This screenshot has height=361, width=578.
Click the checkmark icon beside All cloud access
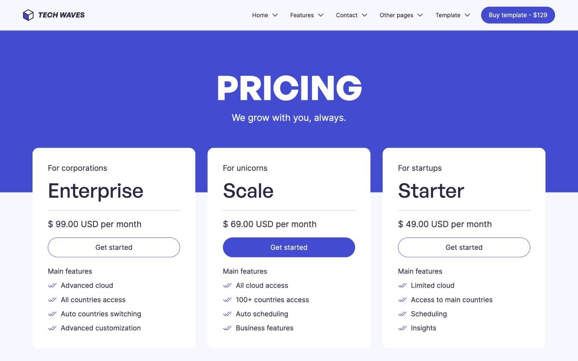click(228, 285)
